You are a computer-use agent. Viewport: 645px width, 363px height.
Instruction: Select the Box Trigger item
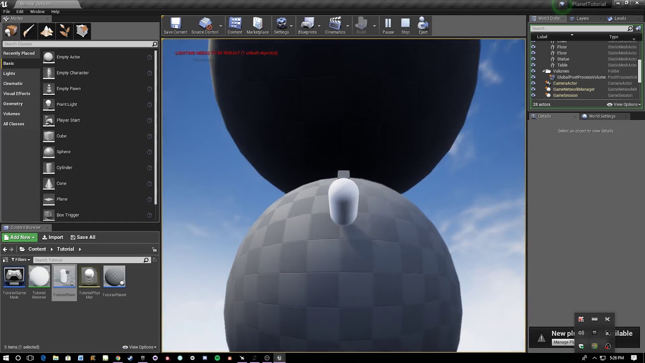click(x=68, y=215)
